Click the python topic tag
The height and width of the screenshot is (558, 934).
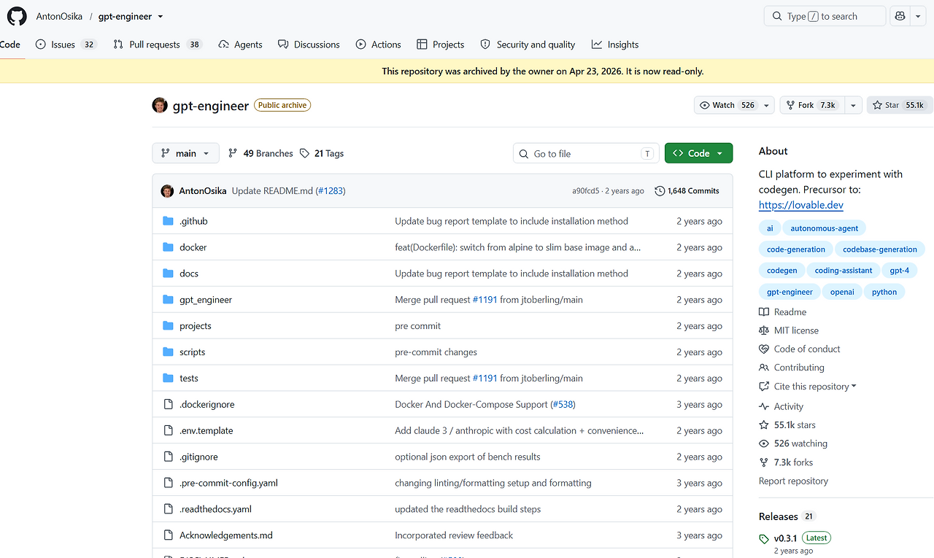[x=884, y=292]
